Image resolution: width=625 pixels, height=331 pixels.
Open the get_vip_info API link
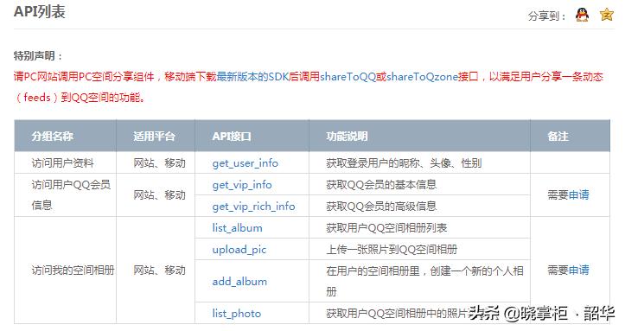point(242,185)
